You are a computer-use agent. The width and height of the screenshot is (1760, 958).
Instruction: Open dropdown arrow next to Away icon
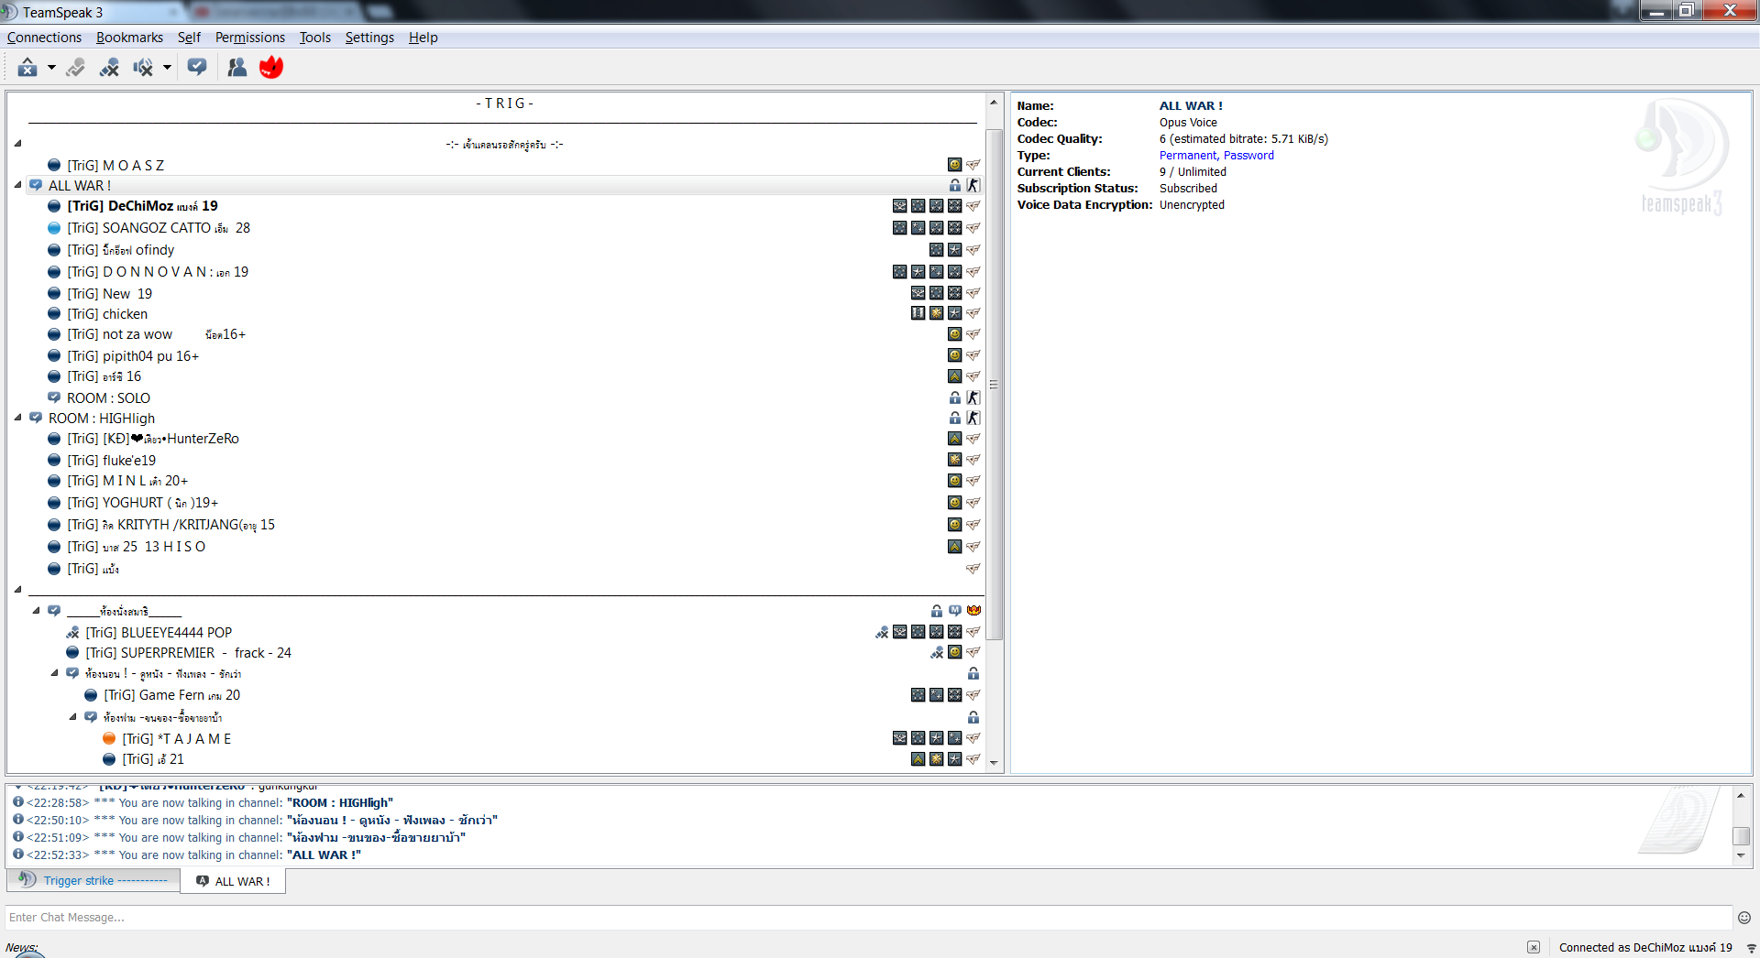[x=51, y=67]
